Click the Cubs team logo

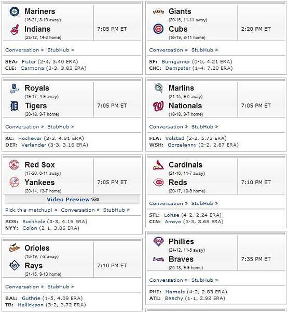tap(158, 29)
